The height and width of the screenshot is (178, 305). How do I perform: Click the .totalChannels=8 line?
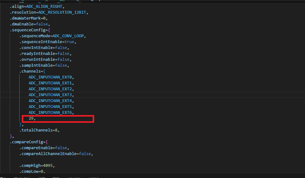coord(39,130)
